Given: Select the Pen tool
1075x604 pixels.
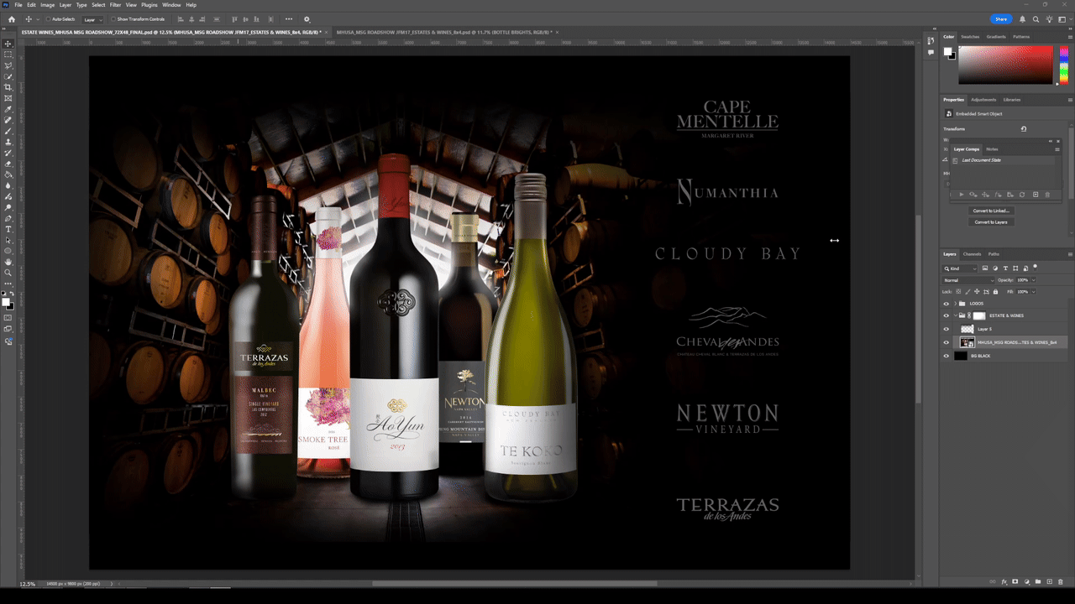Looking at the screenshot, I should click(x=8, y=218).
